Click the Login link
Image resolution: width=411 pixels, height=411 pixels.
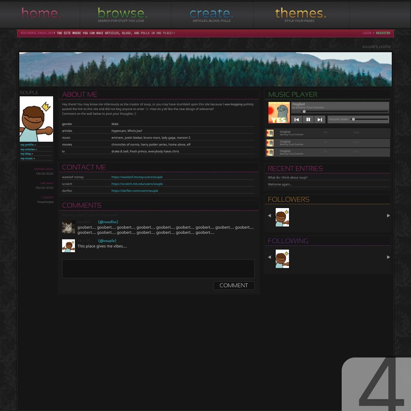[367, 33]
